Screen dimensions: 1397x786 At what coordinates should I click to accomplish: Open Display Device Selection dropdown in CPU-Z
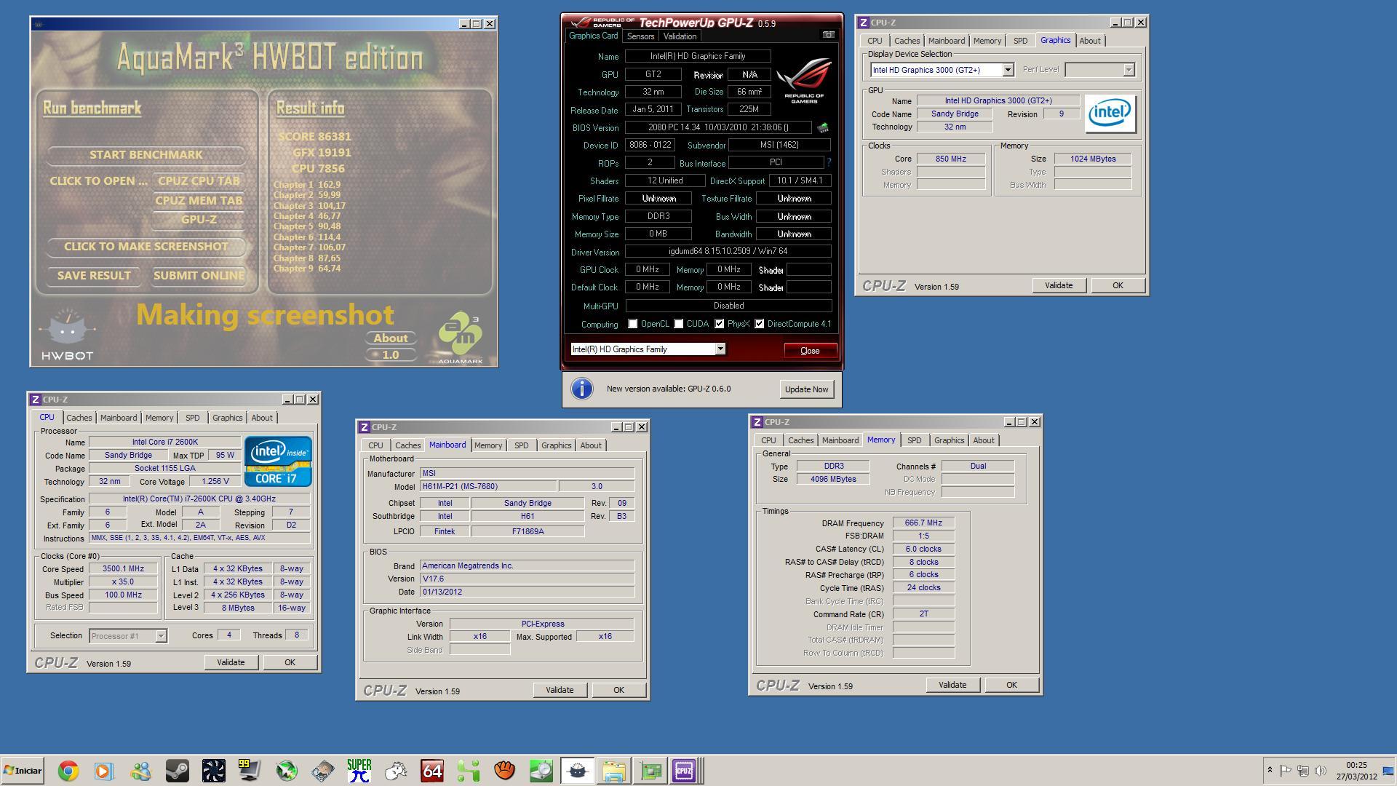[1008, 70]
